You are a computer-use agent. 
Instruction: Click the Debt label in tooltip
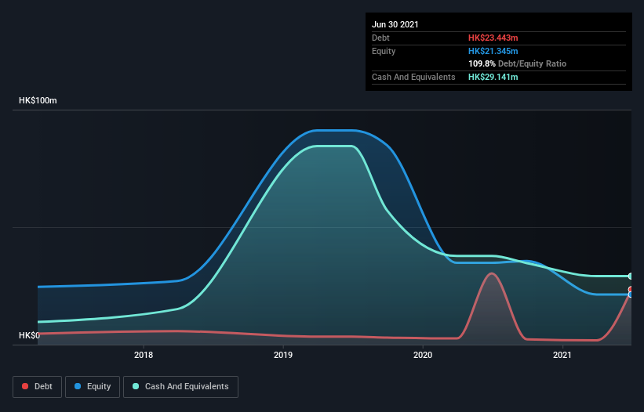(x=380, y=38)
